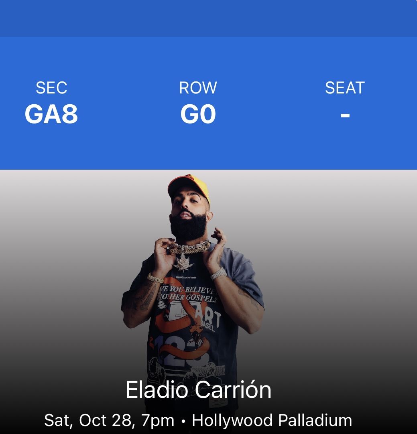Click the dark blue top header bar
The width and height of the screenshot is (417, 434).
[208, 18]
